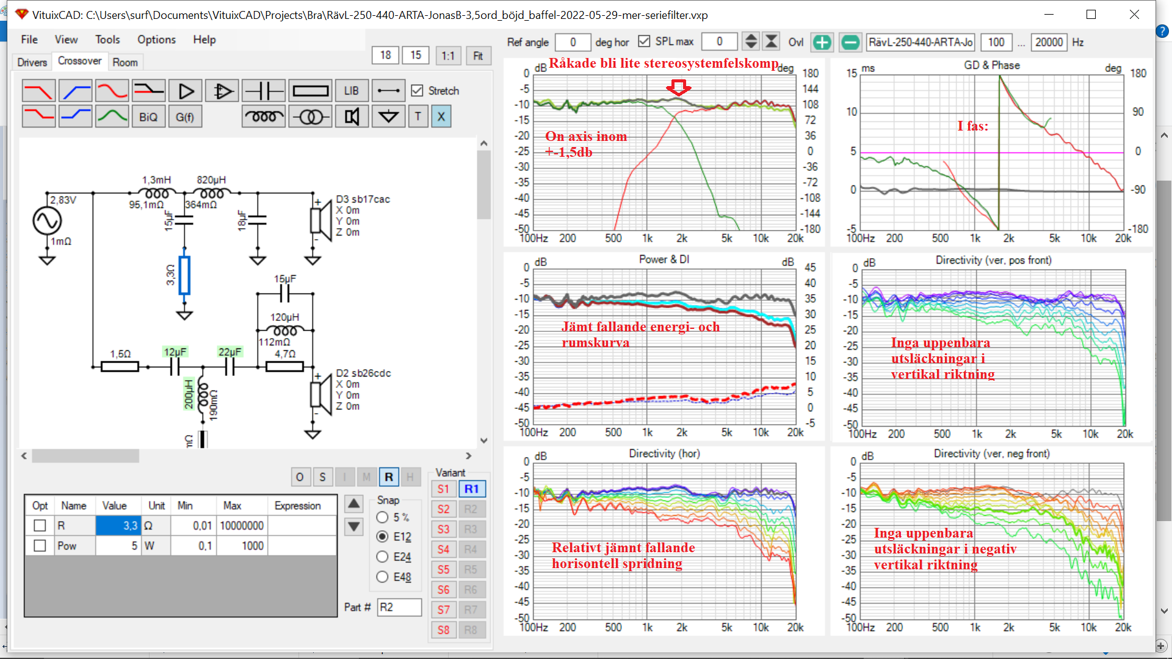Screen dimensions: 1172x659
Task: Select the transformer component tool
Action: (310, 117)
